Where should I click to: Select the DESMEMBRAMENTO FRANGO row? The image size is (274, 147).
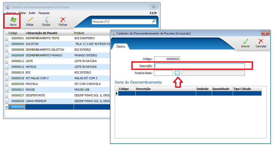coord(58,55)
